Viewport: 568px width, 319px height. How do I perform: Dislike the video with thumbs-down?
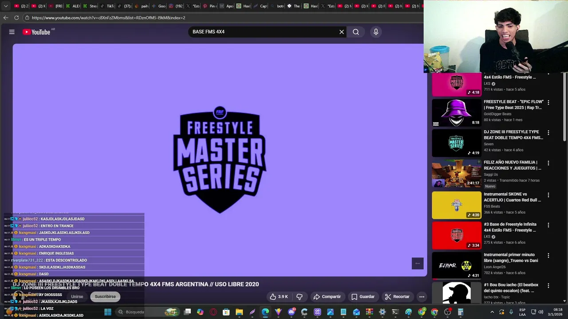[x=300, y=297]
